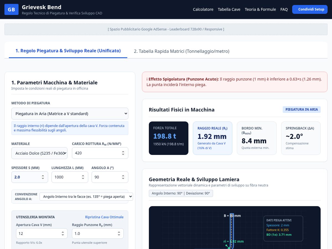Viewport: 332px width, 249px height.
Task: Click the PIEGATURA IN ARIA badge
Action: point(302,110)
